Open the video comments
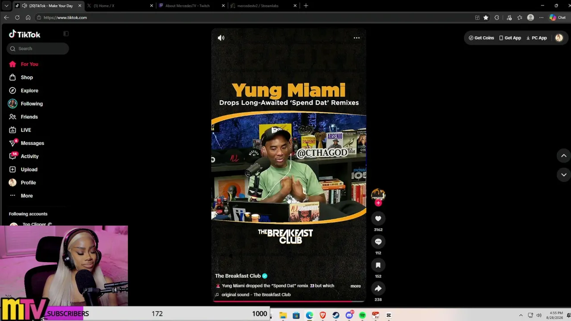 [378, 242]
